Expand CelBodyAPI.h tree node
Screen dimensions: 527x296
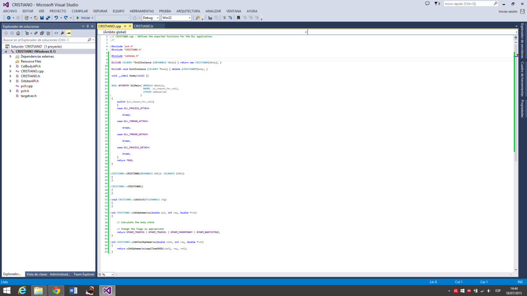click(x=11, y=66)
